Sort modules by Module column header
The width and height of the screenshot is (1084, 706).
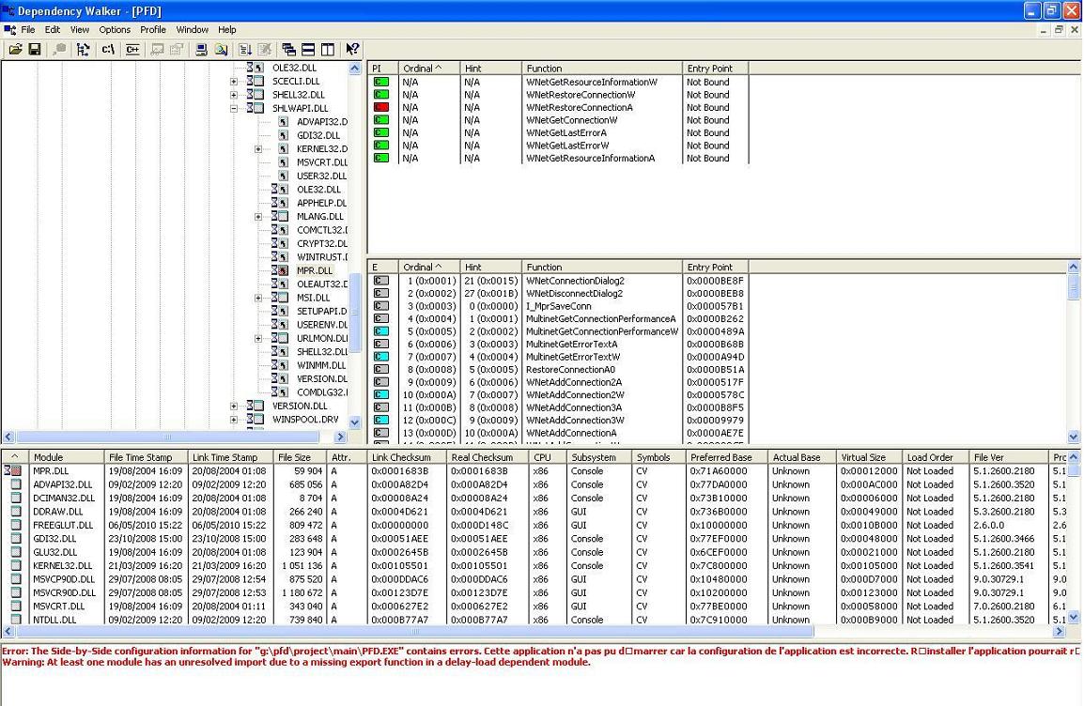pyautogui.click(x=67, y=457)
